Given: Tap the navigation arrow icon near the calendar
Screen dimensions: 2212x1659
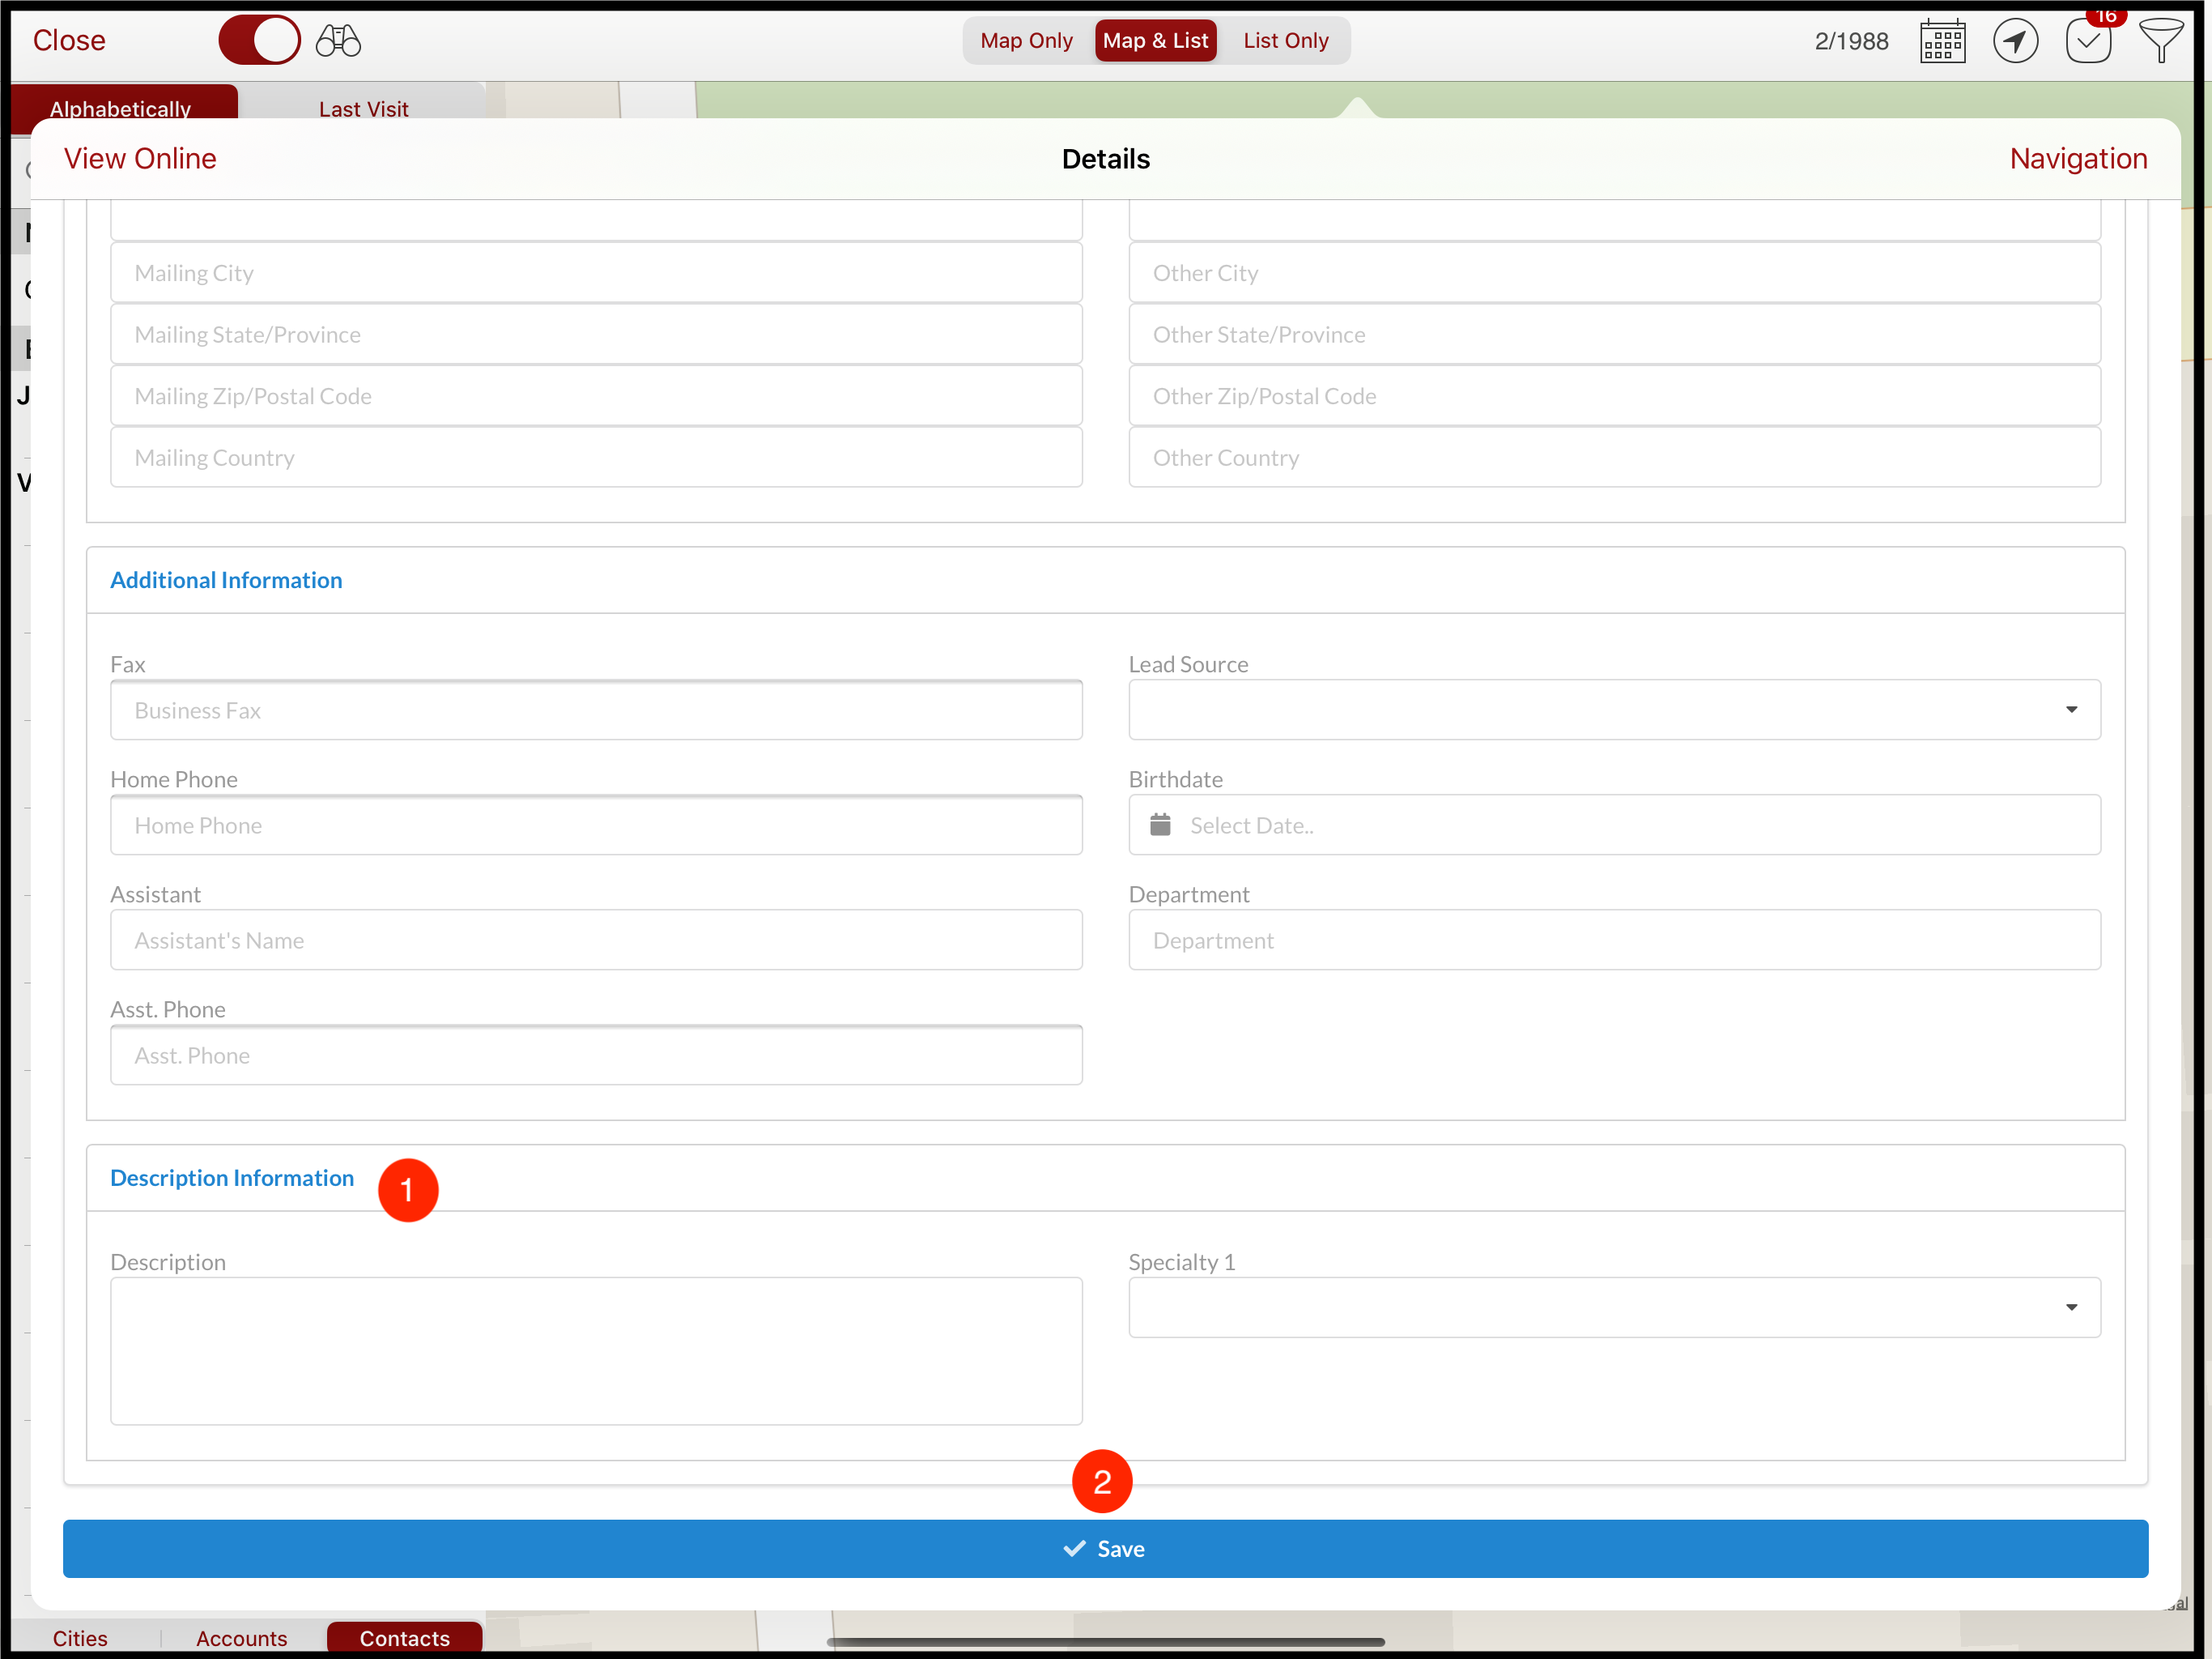Looking at the screenshot, I should [2016, 40].
